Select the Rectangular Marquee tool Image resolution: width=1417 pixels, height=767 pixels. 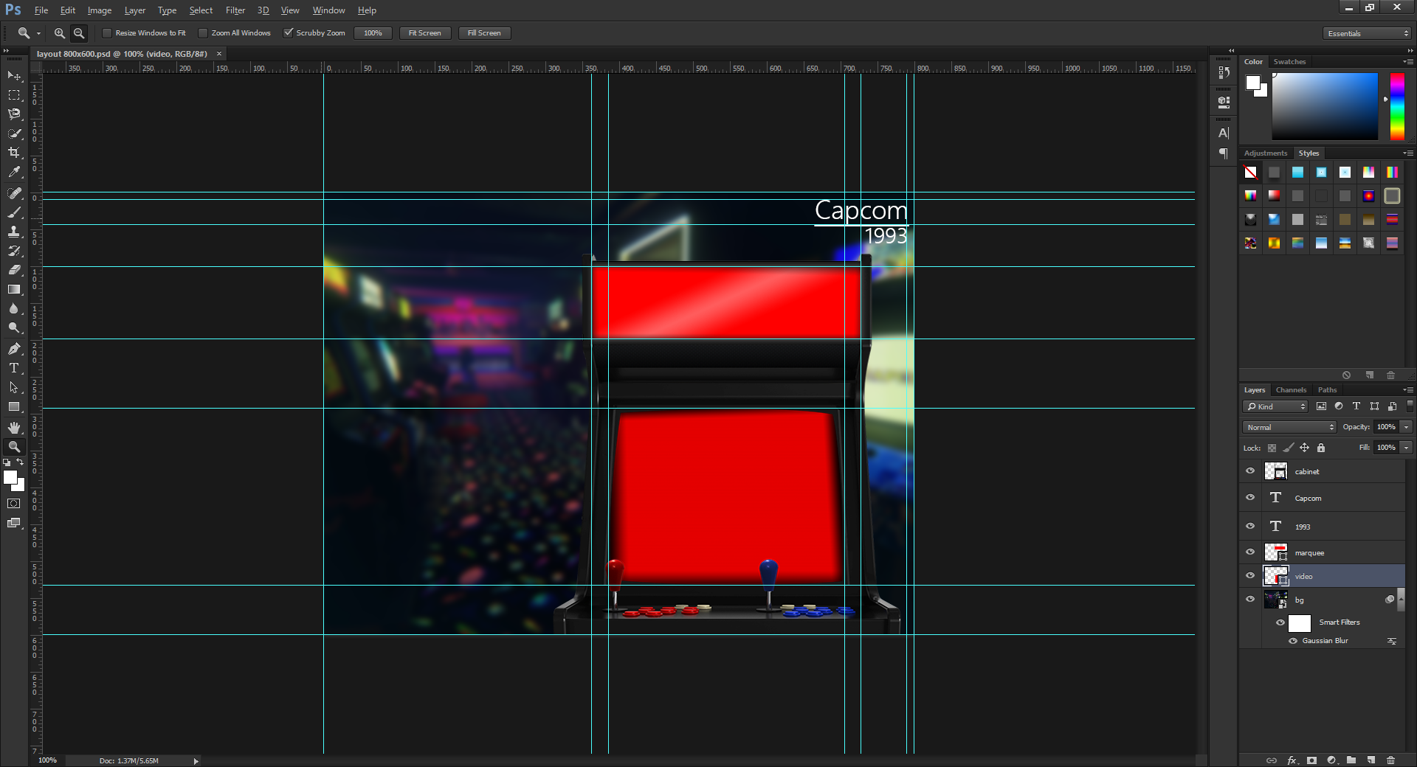(x=14, y=95)
